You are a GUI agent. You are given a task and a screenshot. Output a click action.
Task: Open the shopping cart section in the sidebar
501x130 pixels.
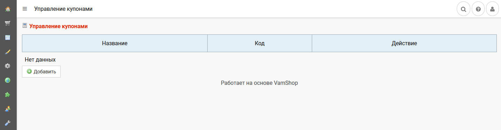[x=8, y=23]
